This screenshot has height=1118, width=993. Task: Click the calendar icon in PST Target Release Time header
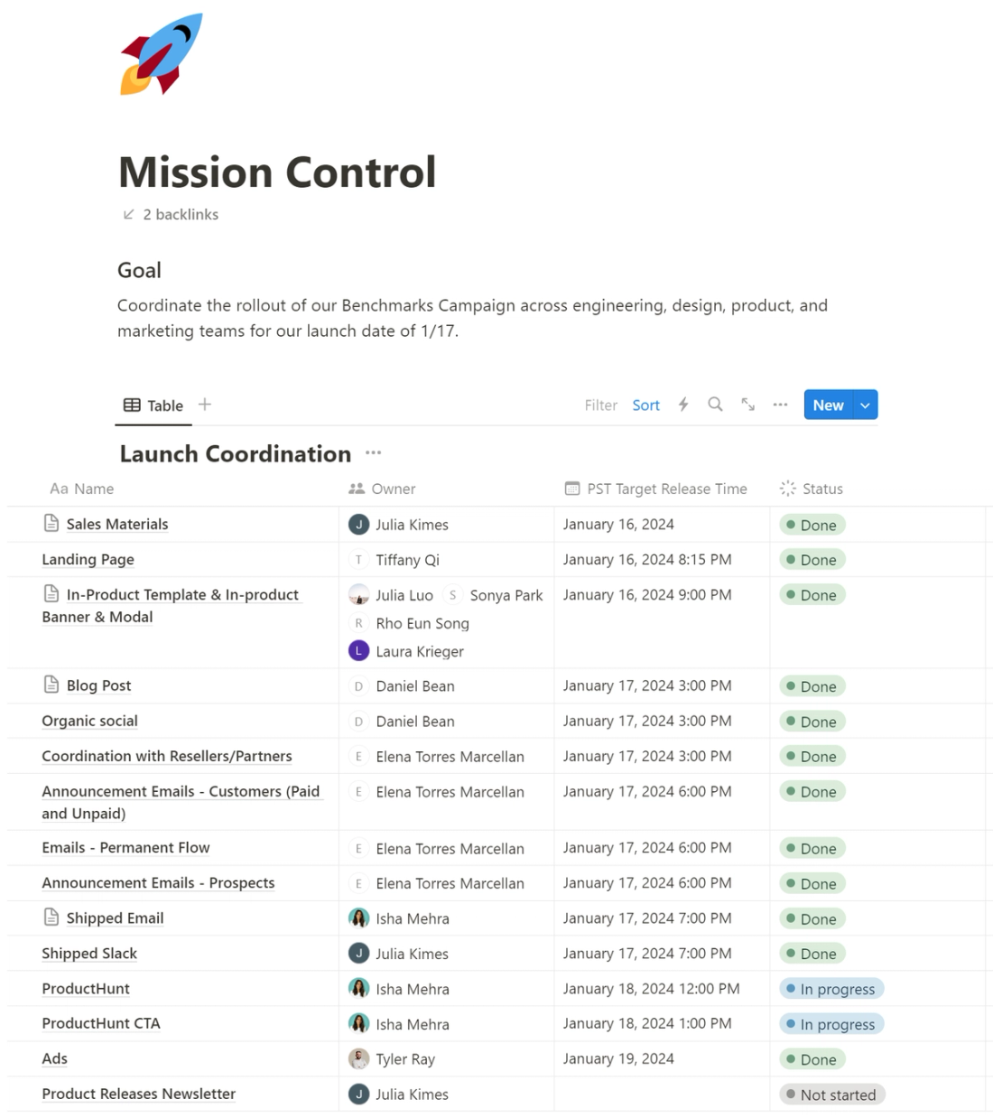pyautogui.click(x=571, y=488)
